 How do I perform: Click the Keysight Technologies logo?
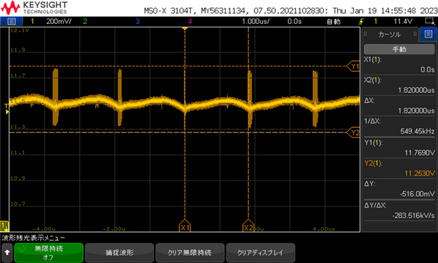(x=34, y=8)
